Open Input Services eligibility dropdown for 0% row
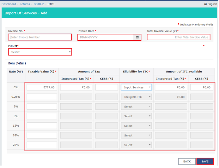 tap(137, 87)
